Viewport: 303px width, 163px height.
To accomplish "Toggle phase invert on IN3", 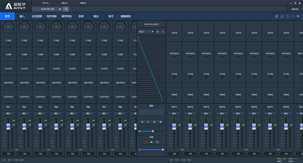I will [46, 125].
